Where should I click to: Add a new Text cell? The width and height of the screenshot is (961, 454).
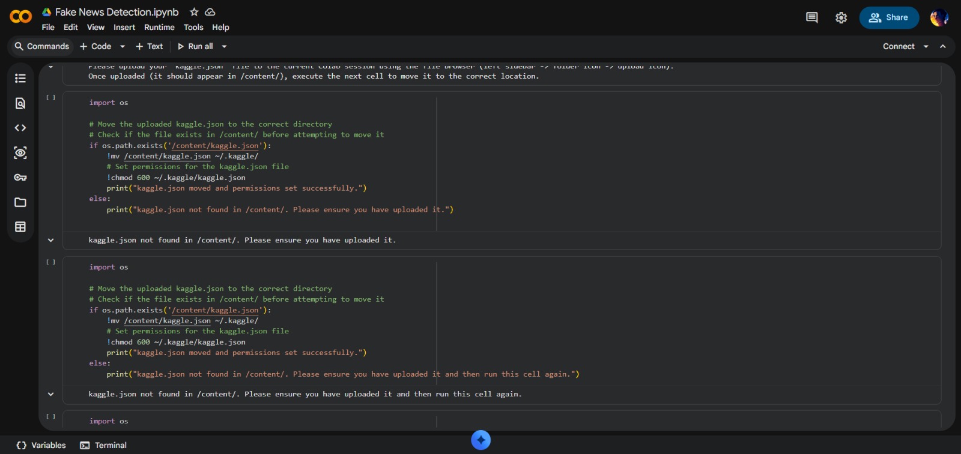point(150,47)
